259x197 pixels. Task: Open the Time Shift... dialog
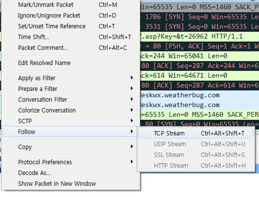(70, 37)
